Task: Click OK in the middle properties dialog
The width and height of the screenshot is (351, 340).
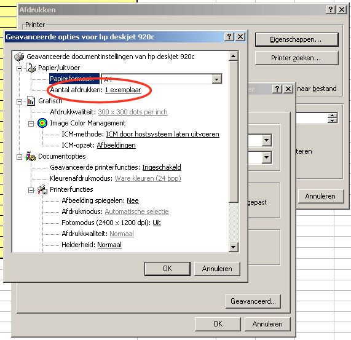Action: pyautogui.click(x=218, y=324)
